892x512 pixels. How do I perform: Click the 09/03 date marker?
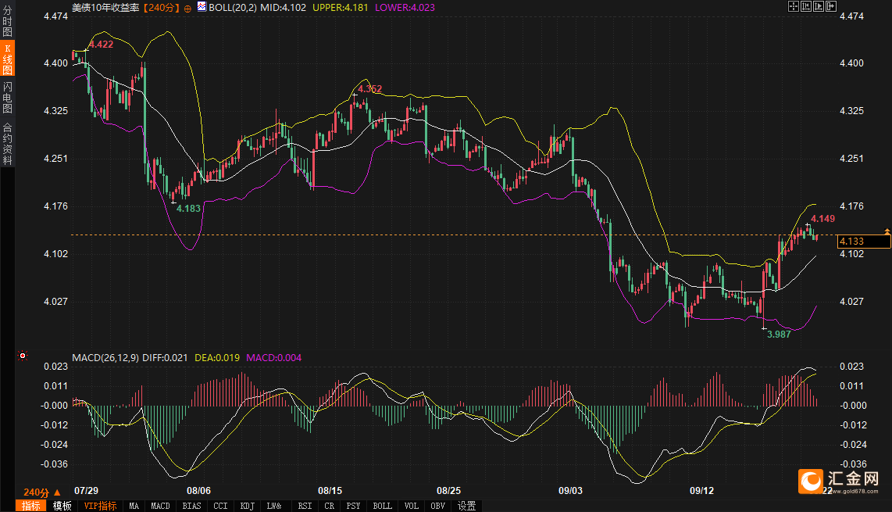tap(571, 490)
